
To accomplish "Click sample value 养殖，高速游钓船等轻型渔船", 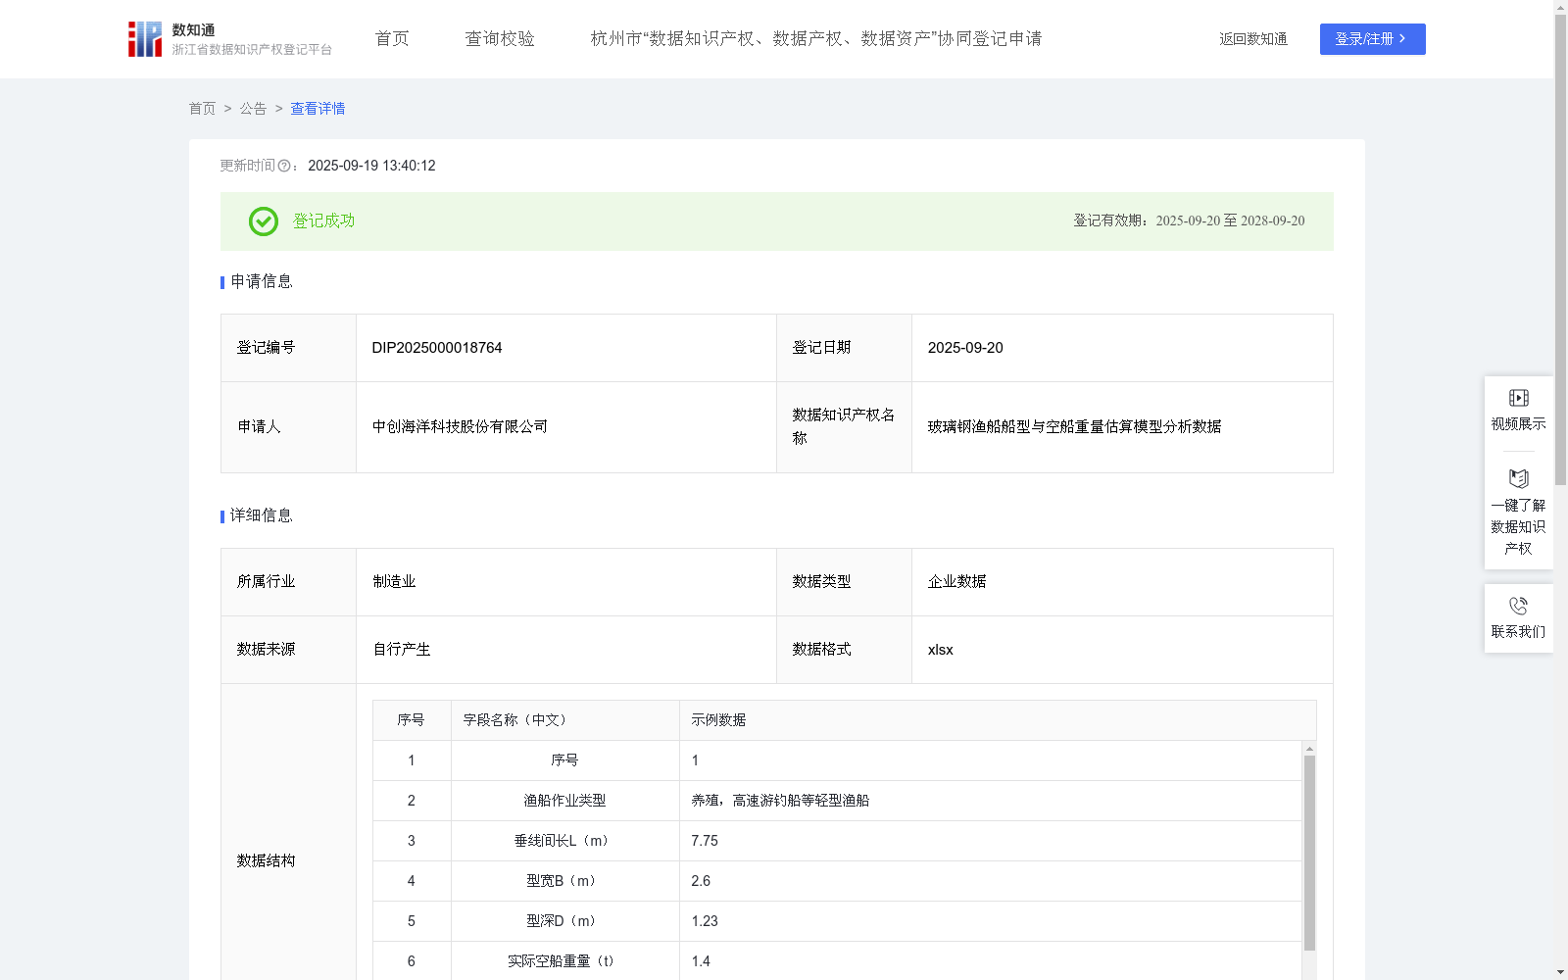I will tap(780, 801).
